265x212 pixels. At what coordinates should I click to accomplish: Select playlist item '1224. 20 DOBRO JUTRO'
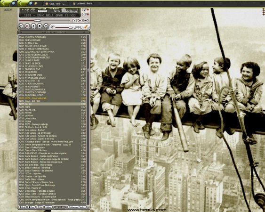(52, 95)
